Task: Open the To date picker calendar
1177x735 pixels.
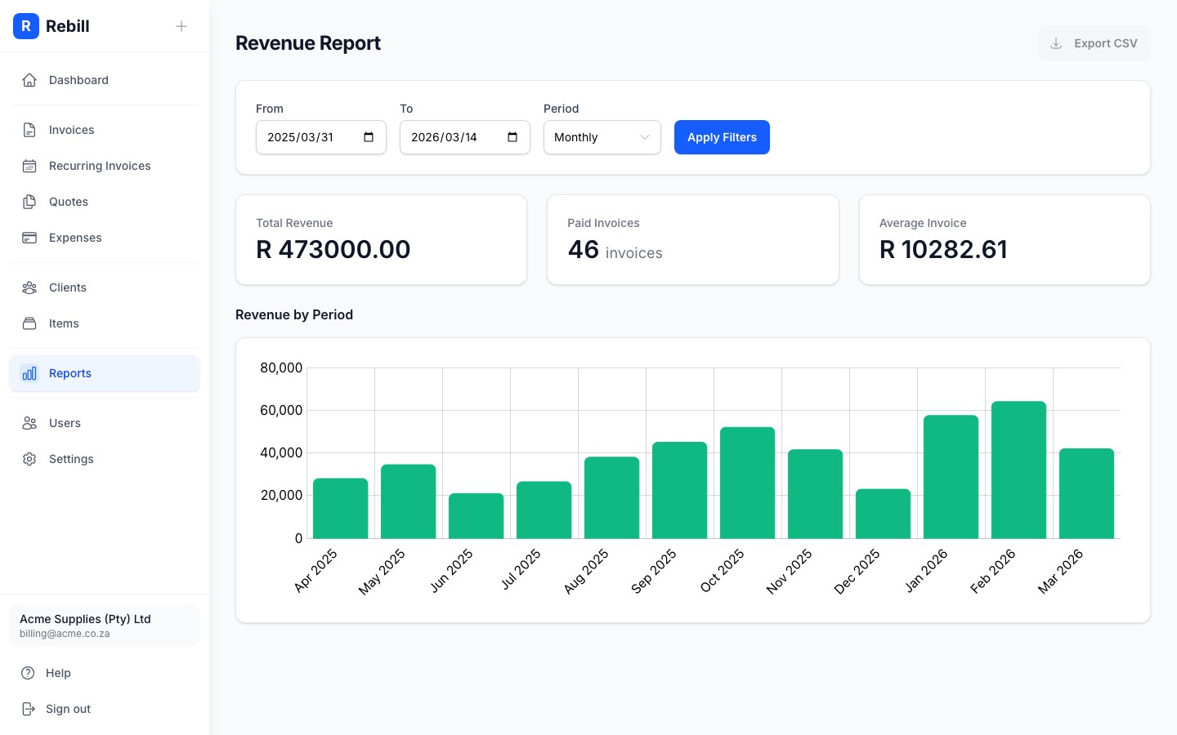Action: pos(512,137)
